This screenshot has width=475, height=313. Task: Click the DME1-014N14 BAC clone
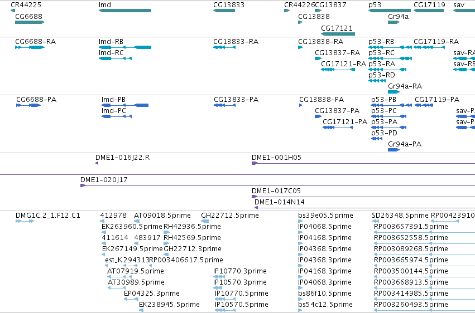(x=364, y=208)
